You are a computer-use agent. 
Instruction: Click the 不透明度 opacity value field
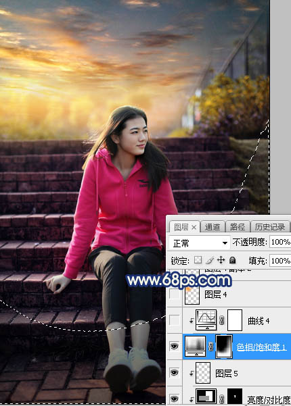280,242
